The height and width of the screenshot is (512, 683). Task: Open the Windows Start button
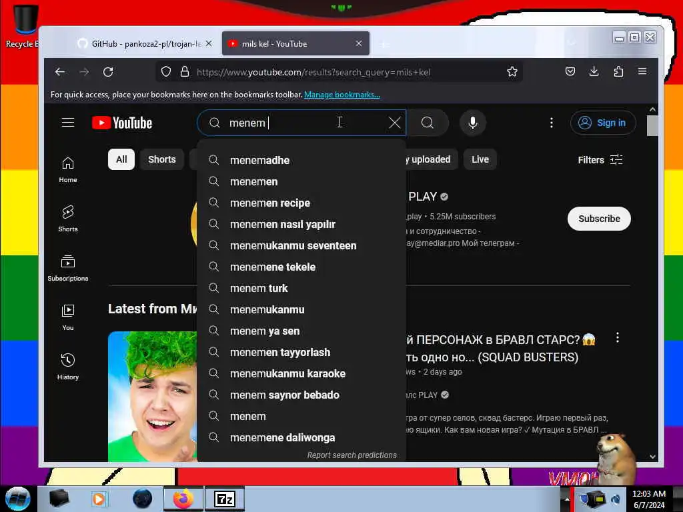17,499
